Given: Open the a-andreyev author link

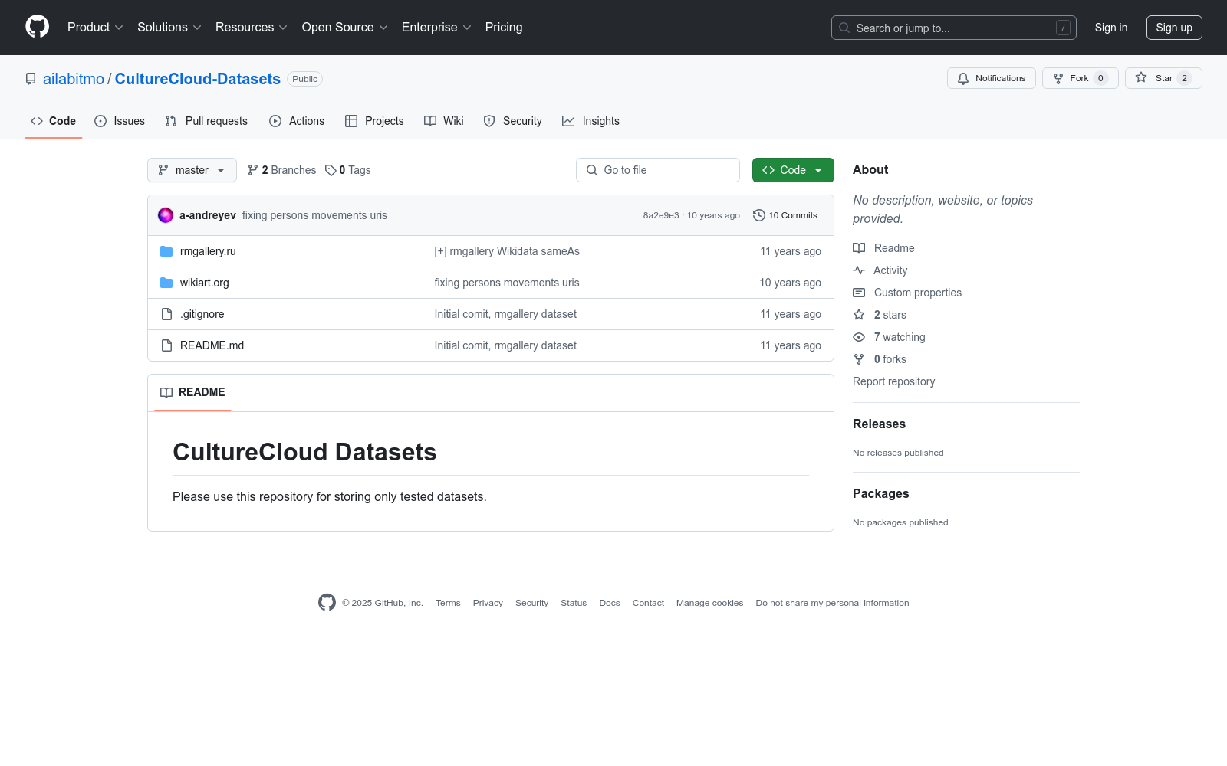Looking at the screenshot, I should [x=208, y=215].
